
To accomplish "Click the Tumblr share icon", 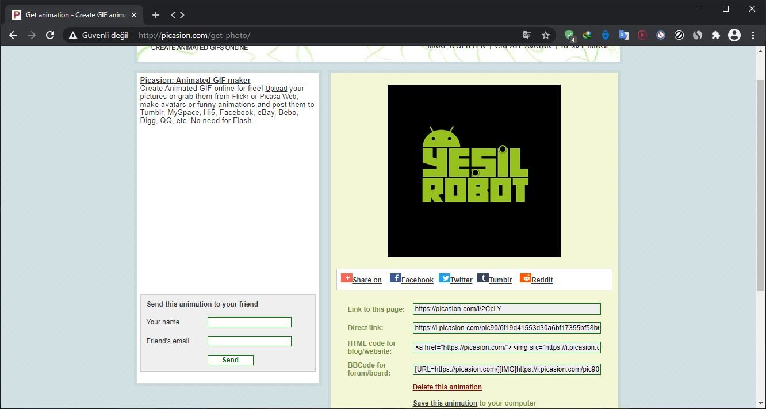I will point(482,278).
